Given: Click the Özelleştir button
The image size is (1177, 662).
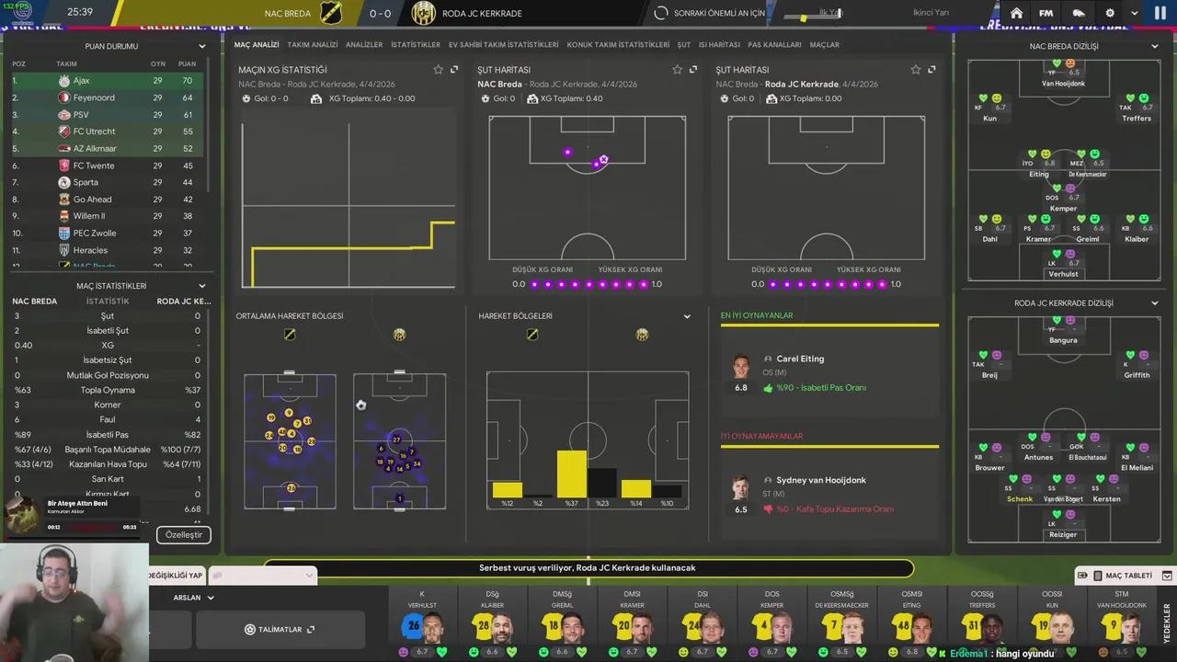Looking at the screenshot, I should coord(184,534).
